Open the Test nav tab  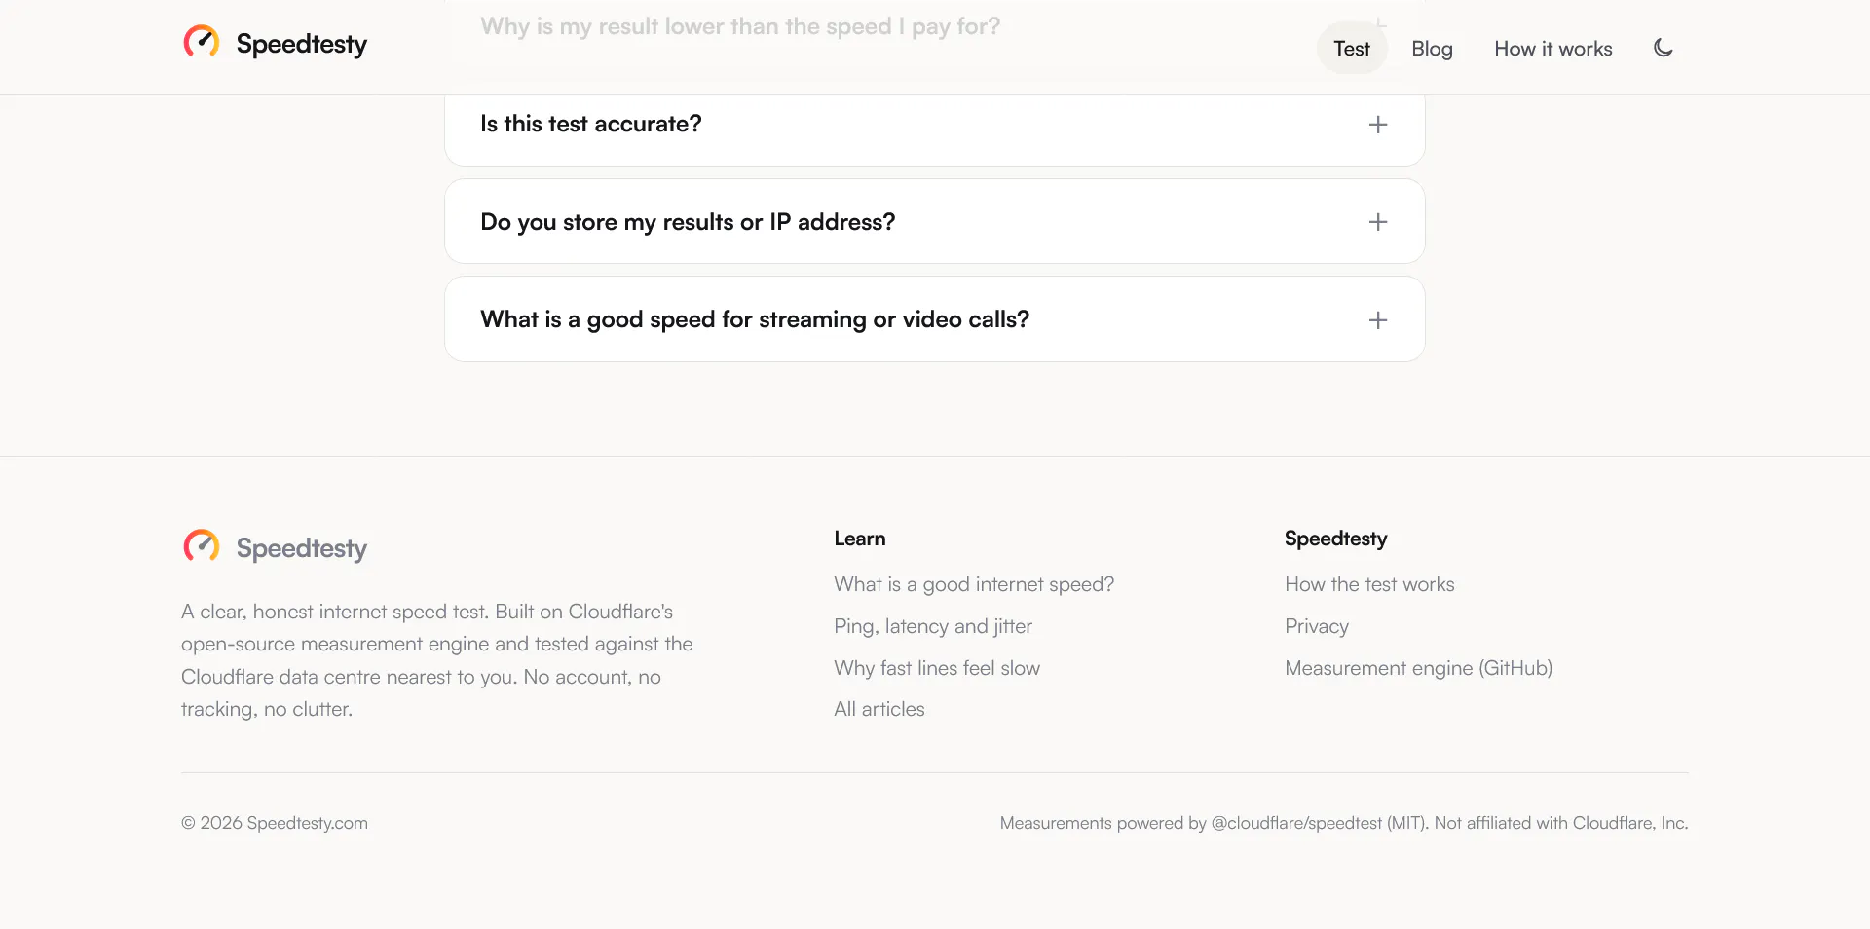(x=1352, y=49)
